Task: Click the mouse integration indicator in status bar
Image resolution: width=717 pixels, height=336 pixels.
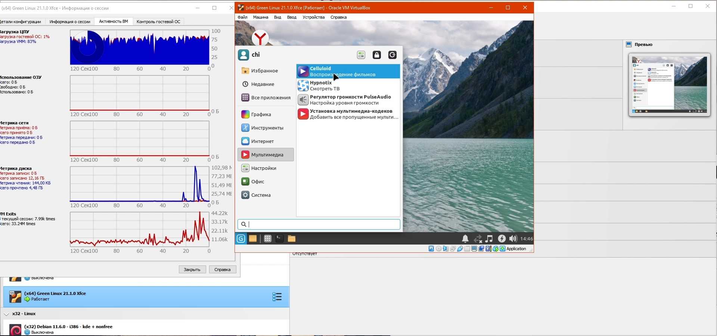Action: pyautogui.click(x=496, y=249)
